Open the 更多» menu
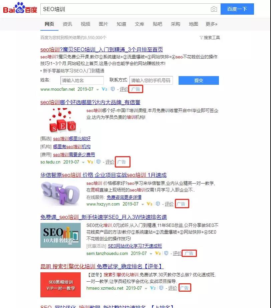This screenshot has width=271, height=308. click(x=211, y=24)
